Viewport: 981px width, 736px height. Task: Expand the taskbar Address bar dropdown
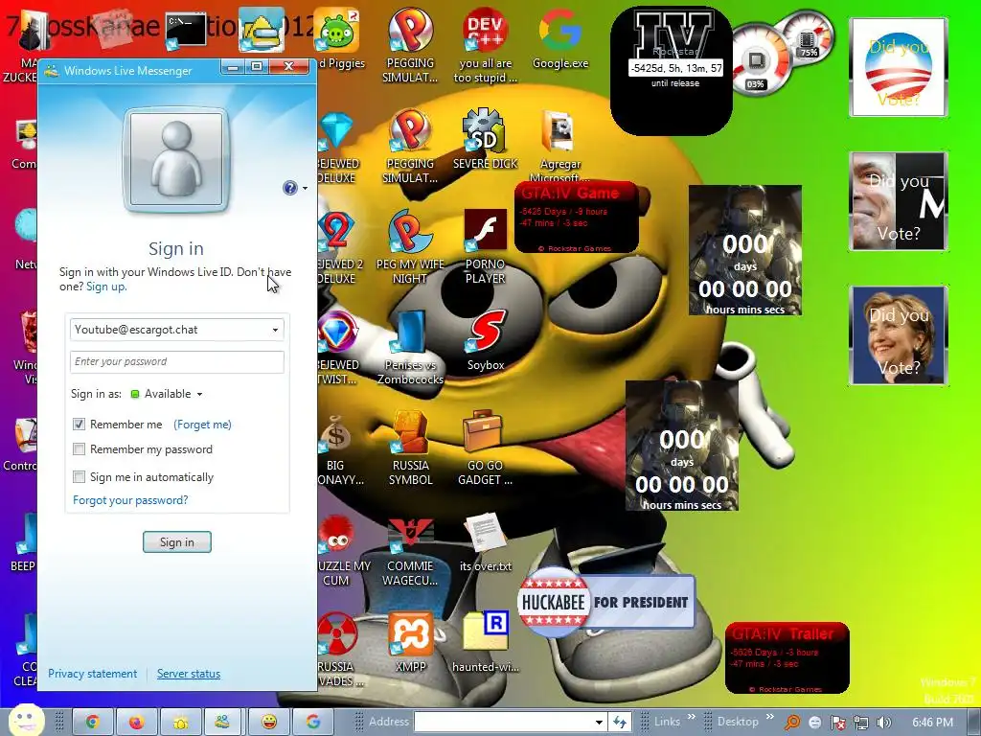tap(599, 723)
